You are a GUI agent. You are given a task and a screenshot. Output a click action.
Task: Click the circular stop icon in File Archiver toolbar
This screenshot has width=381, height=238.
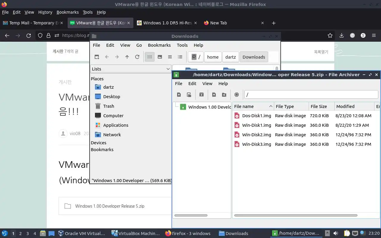coord(237,95)
